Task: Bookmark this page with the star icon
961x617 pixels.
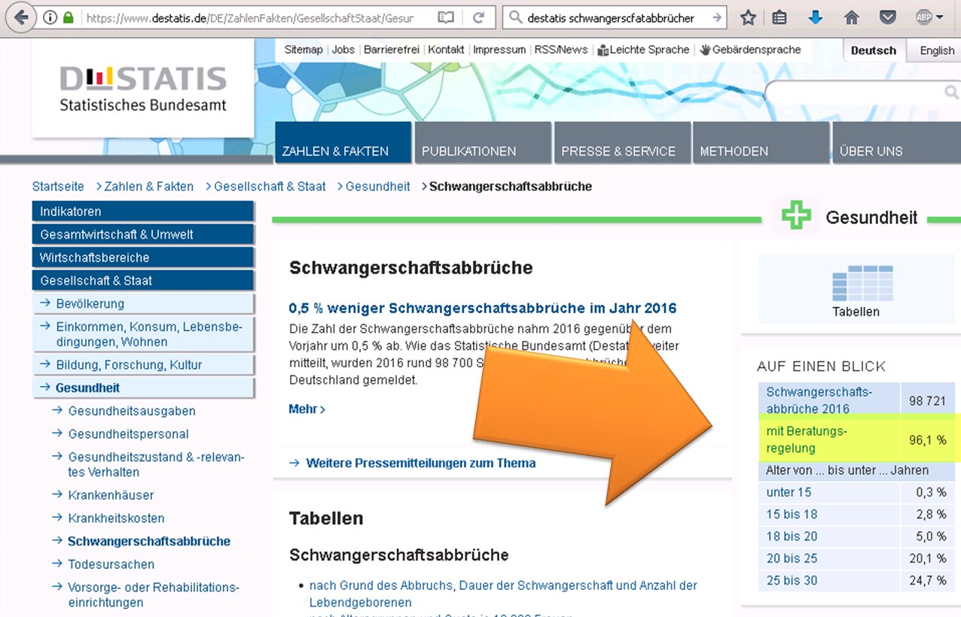Action: [748, 17]
